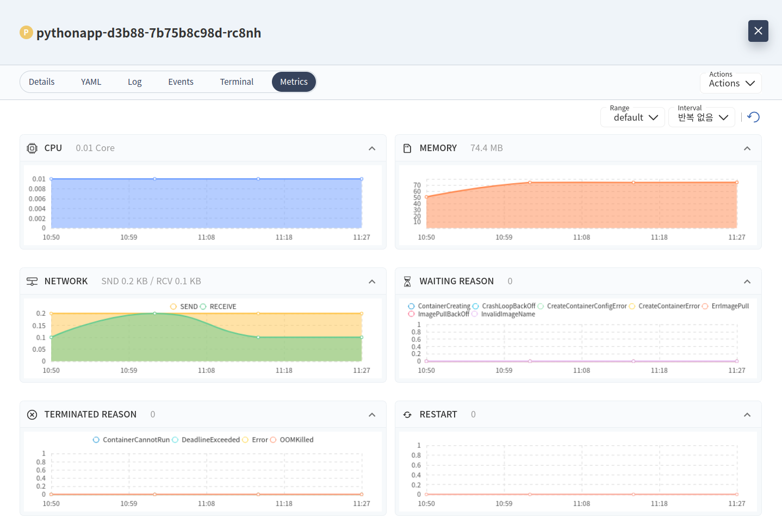Toggle ErrImagePull legend series
The image size is (782, 530).
[725, 306]
